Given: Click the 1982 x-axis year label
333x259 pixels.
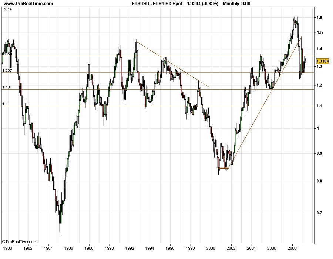Looking at the screenshot, I should (28, 248).
